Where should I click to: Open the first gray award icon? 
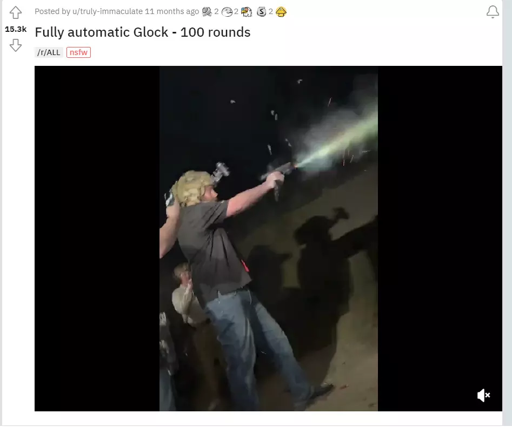coord(207,12)
